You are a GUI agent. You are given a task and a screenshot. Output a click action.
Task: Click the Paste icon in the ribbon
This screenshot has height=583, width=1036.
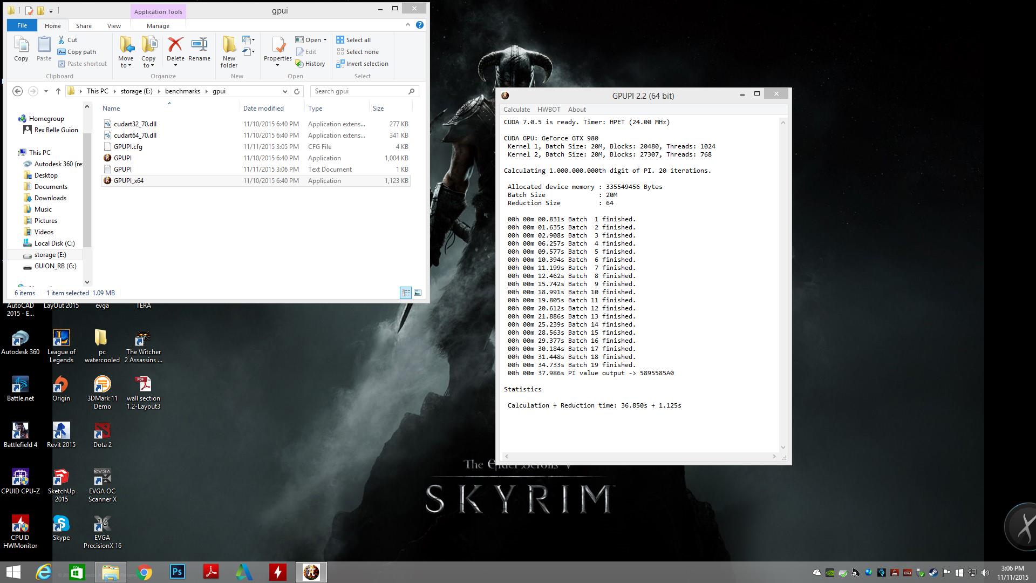click(x=44, y=49)
